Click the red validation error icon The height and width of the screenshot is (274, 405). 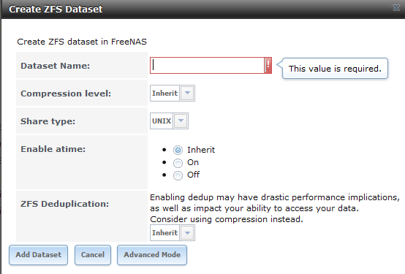click(x=268, y=65)
